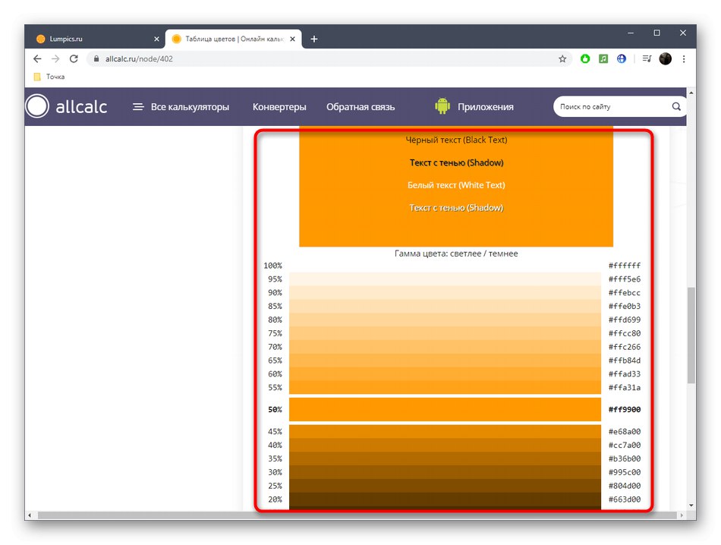Click the Чёрный текст (Black Text) sample
The width and height of the screenshot is (721, 545).
click(456, 140)
